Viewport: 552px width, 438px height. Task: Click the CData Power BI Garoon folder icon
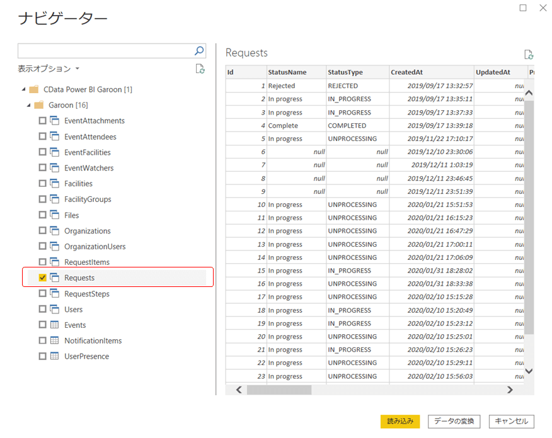(34, 89)
